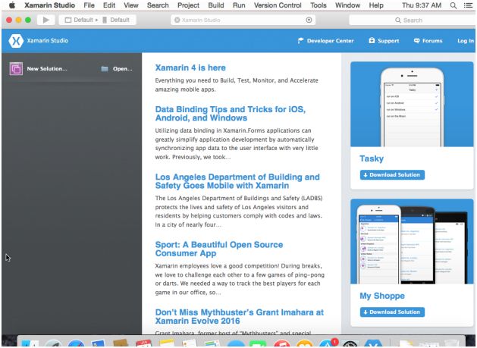The width and height of the screenshot is (477, 348).
Task: Click 'Utilizing data binding' article summary
Action: [237, 144]
